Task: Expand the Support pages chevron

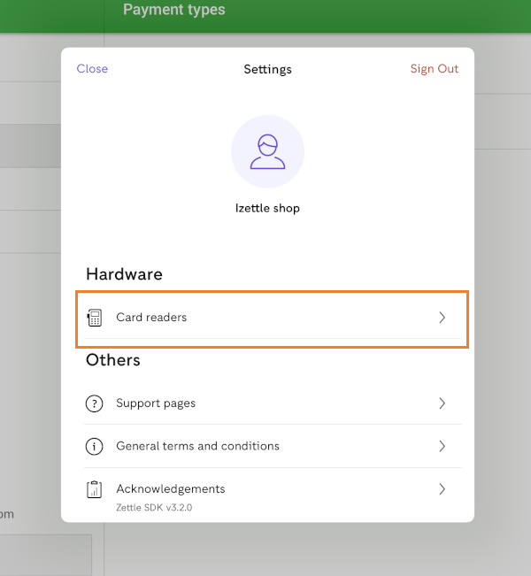Action: point(442,403)
